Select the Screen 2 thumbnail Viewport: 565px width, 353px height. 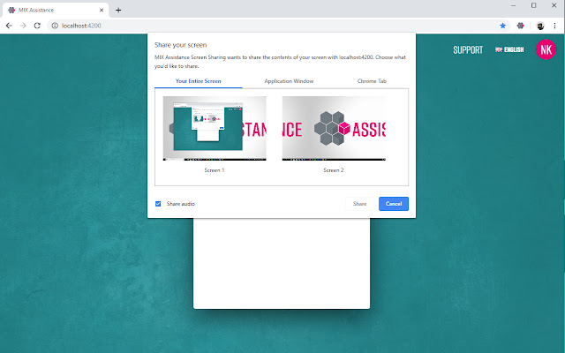tap(334, 128)
